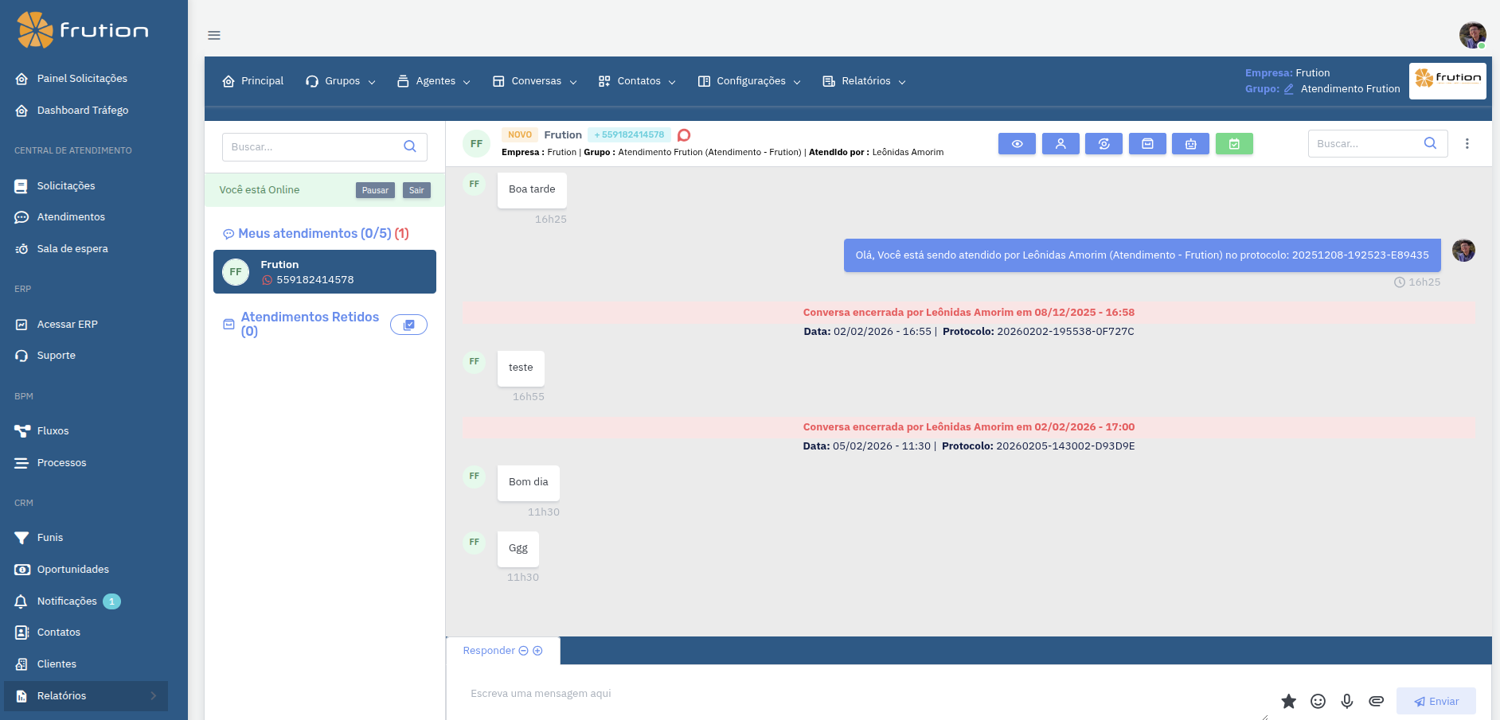Transfer the conversation using the circular arrows icon
The height and width of the screenshot is (720, 1500).
coord(1104,143)
